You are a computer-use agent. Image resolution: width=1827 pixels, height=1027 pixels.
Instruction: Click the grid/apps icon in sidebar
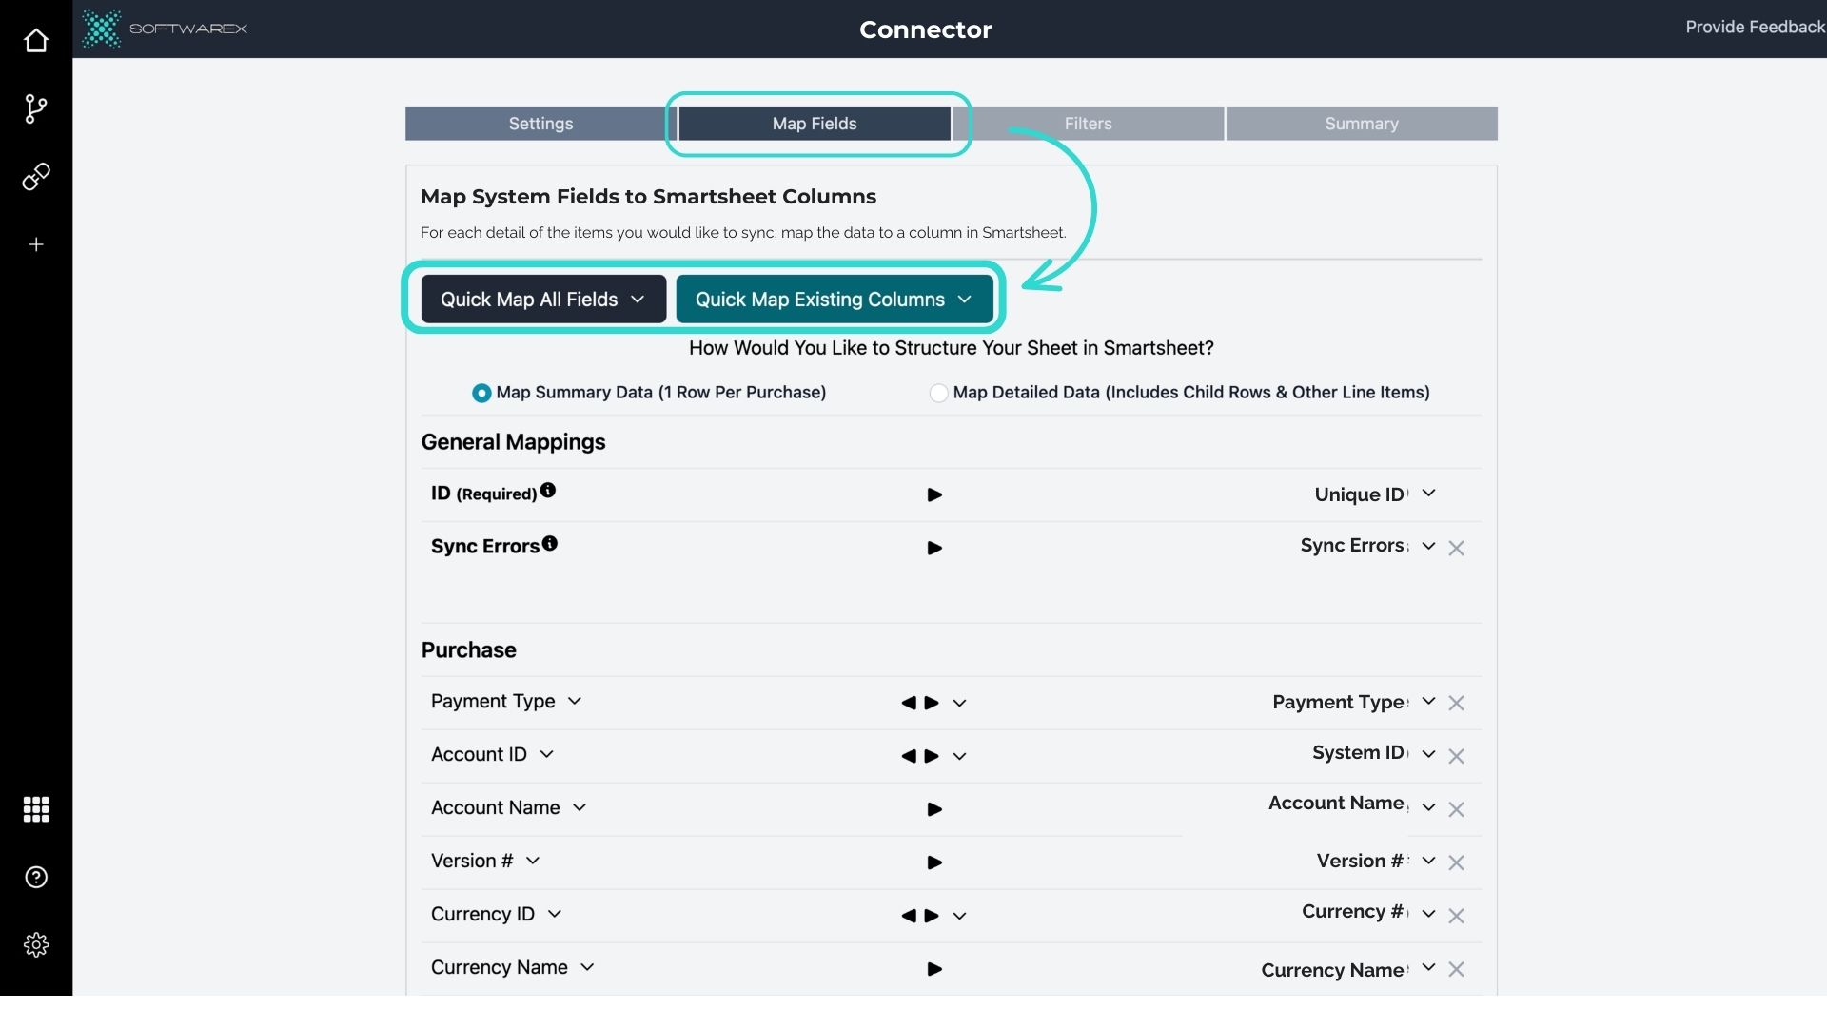pyautogui.click(x=35, y=809)
